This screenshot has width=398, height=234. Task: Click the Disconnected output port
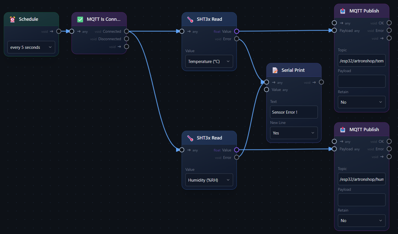click(x=126, y=39)
